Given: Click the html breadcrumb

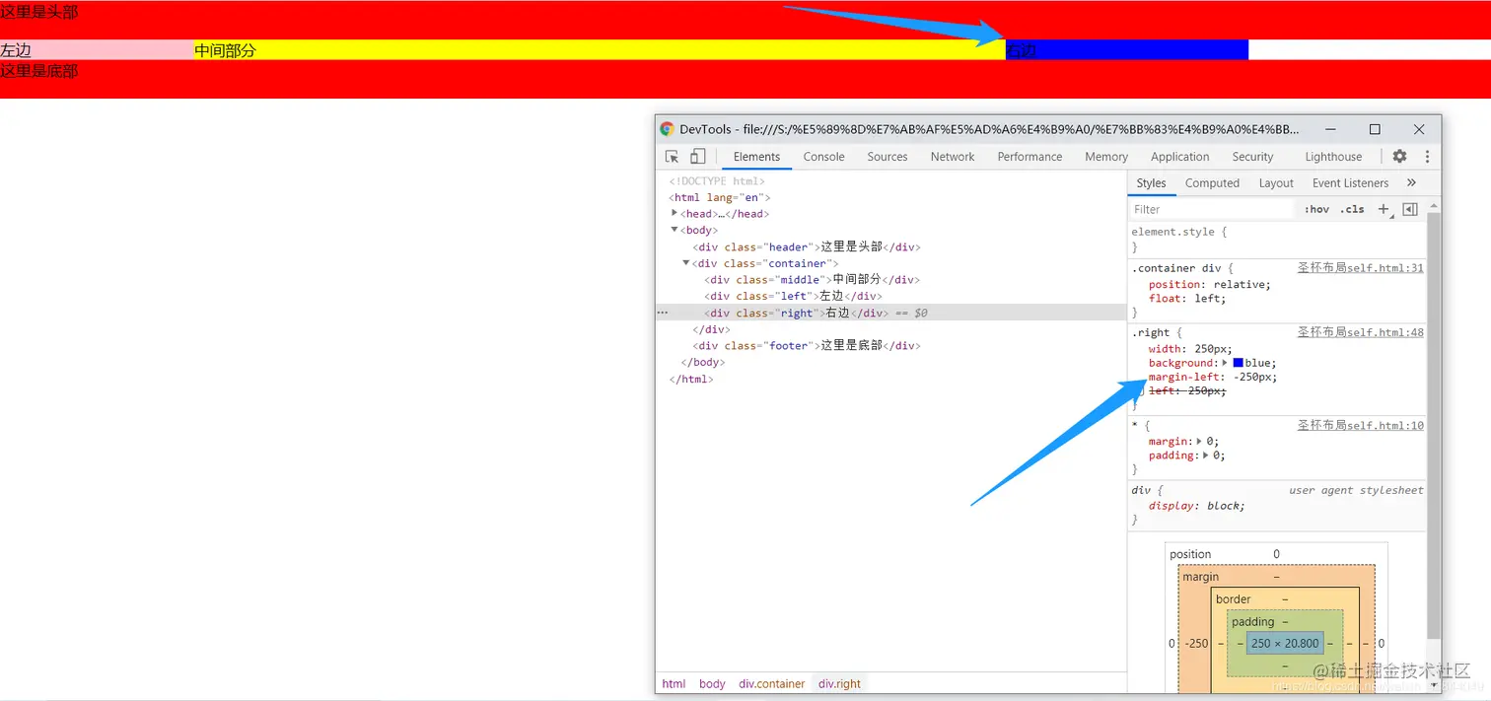Looking at the screenshot, I should click(674, 683).
